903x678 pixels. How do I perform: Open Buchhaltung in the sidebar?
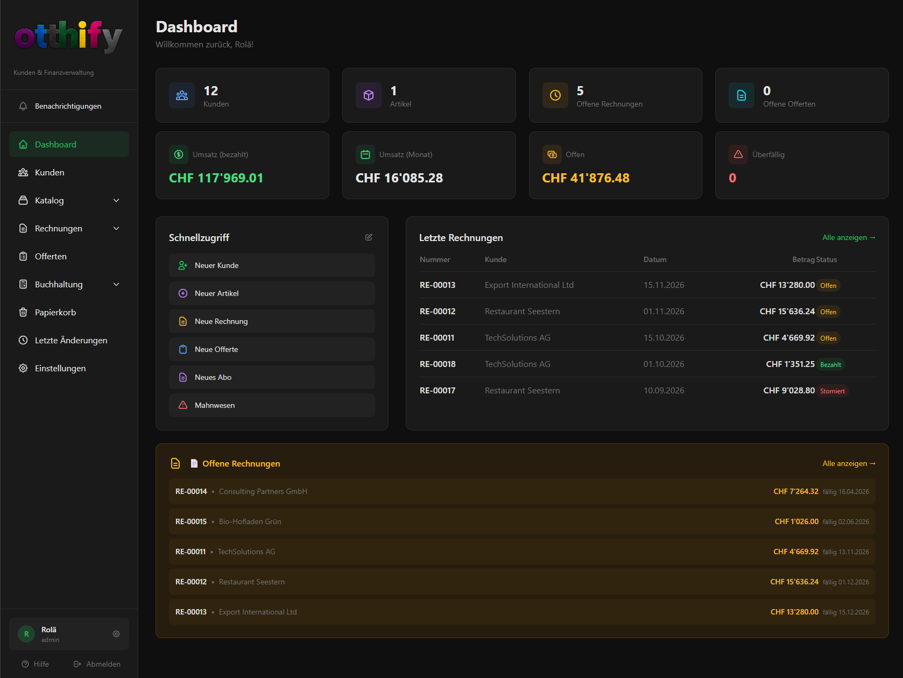point(69,284)
